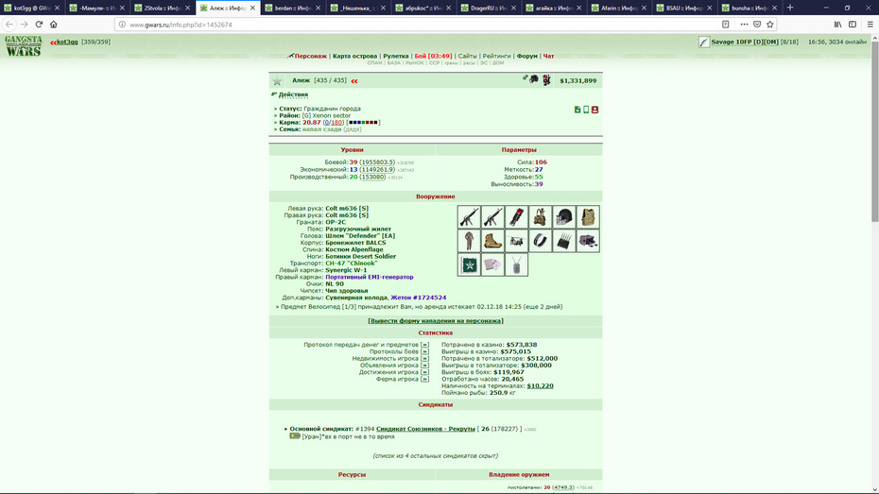Switch to the berdan browser tab
The width and height of the screenshot is (879, 494).
[293, 8]
